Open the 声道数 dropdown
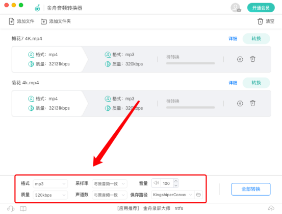This screenshot has height=214, width=282. click(x=109, y=195)
